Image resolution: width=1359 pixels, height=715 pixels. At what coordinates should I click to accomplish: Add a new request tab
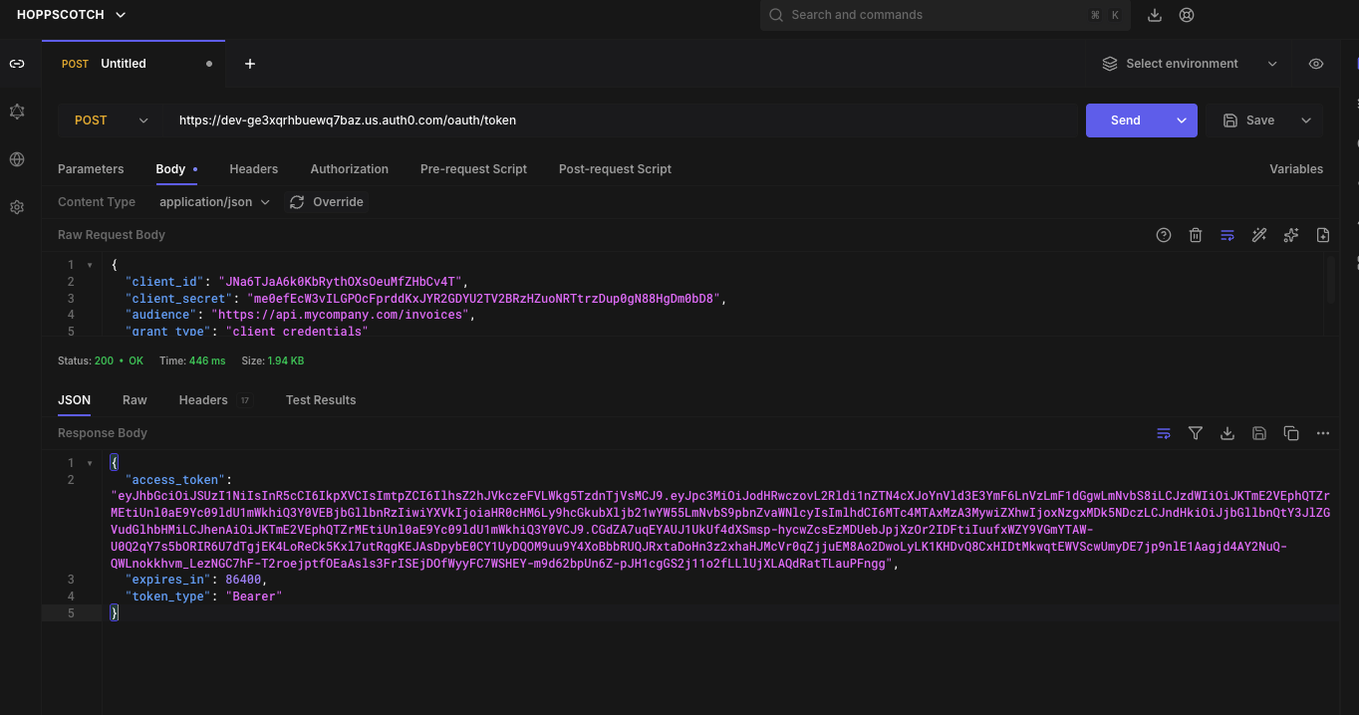pos(250,64)
